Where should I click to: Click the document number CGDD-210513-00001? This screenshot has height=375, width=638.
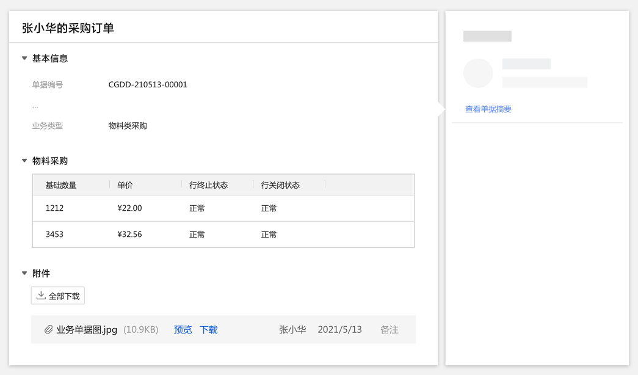click(x=148, y=85)
